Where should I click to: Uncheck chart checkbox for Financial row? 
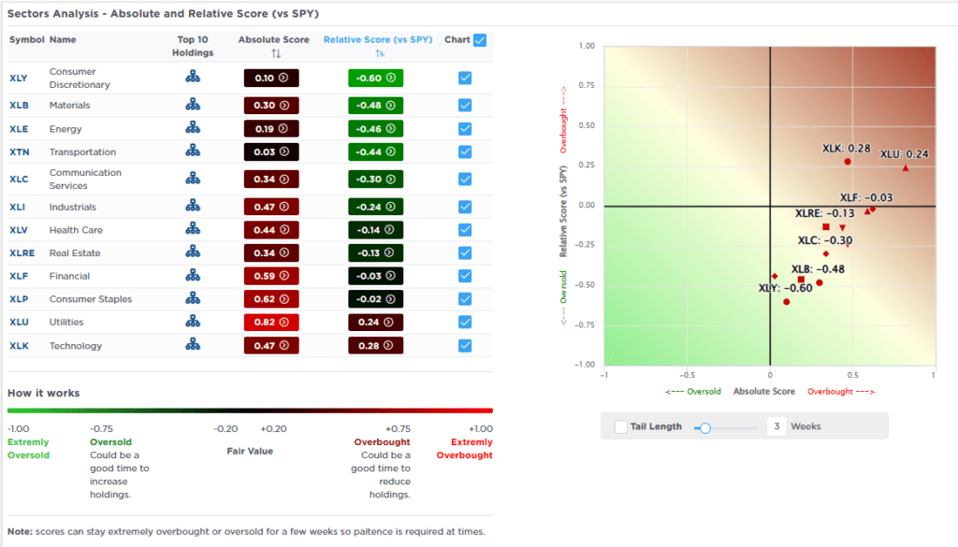pos(465,276)
